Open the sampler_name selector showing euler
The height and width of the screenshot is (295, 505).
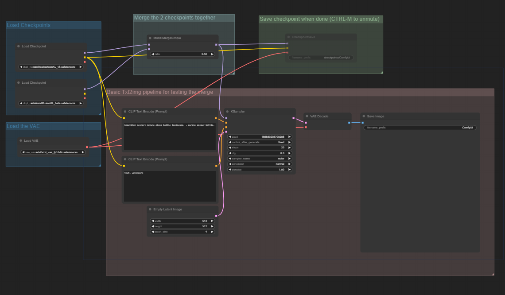(259, 158)
